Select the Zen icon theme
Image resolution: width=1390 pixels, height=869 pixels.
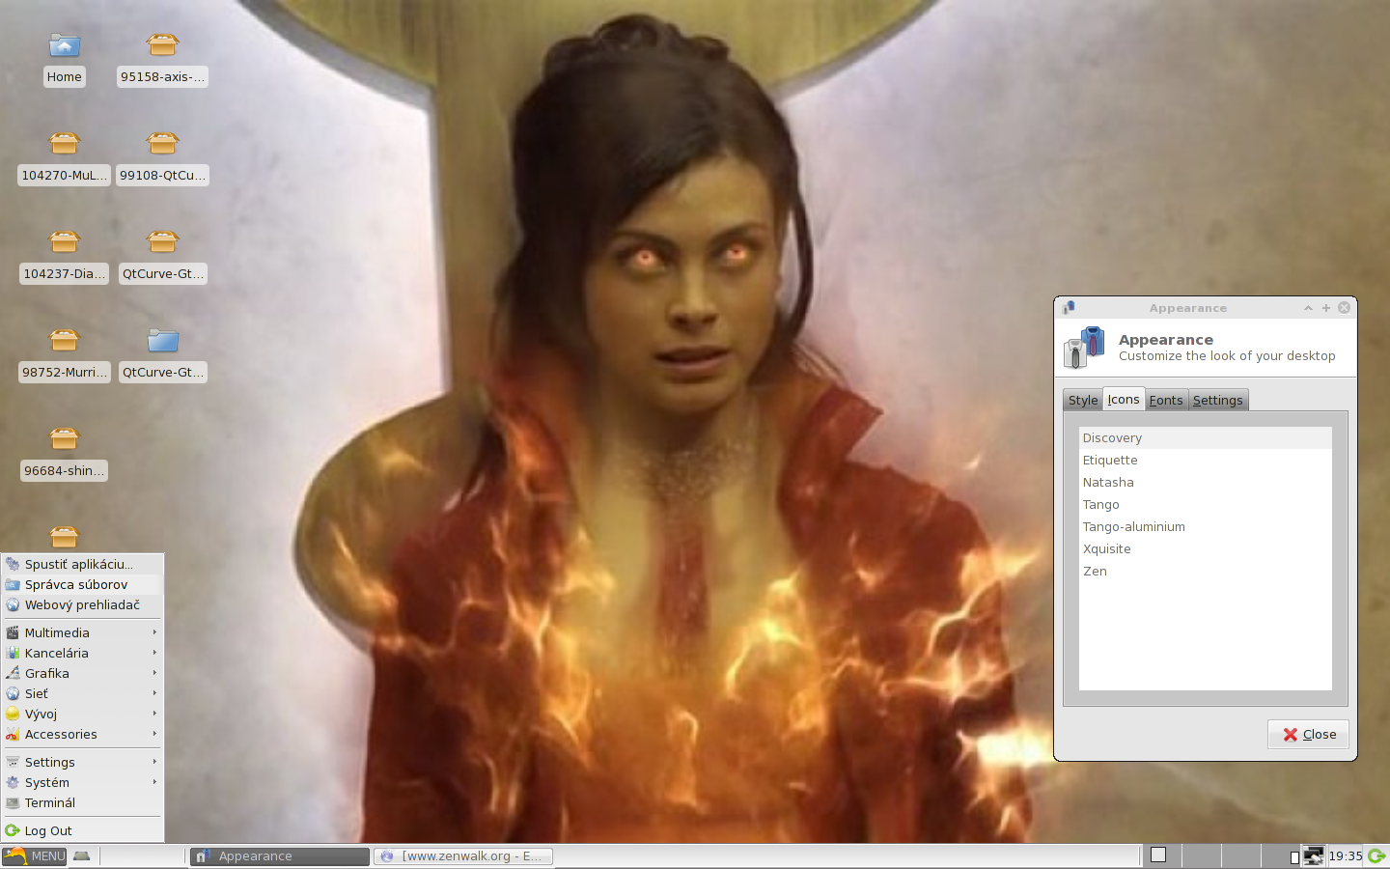point(1206,571)
